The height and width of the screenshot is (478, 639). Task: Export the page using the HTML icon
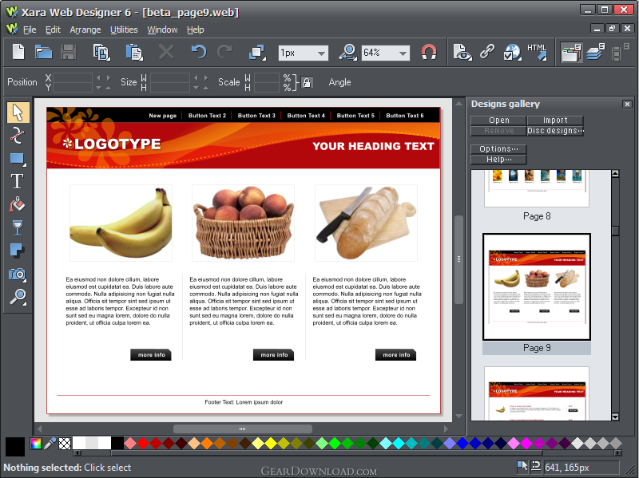(x=537, y=52)
